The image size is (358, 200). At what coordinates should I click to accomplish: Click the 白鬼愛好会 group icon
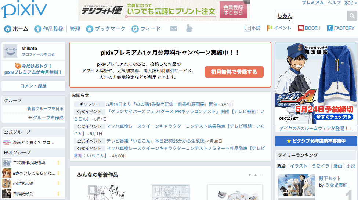7,194
